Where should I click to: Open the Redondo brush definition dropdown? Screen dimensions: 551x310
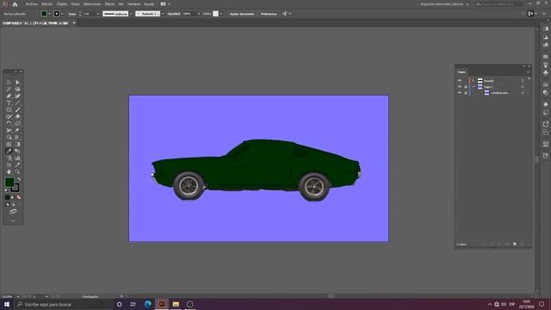[x=163, y=14]
